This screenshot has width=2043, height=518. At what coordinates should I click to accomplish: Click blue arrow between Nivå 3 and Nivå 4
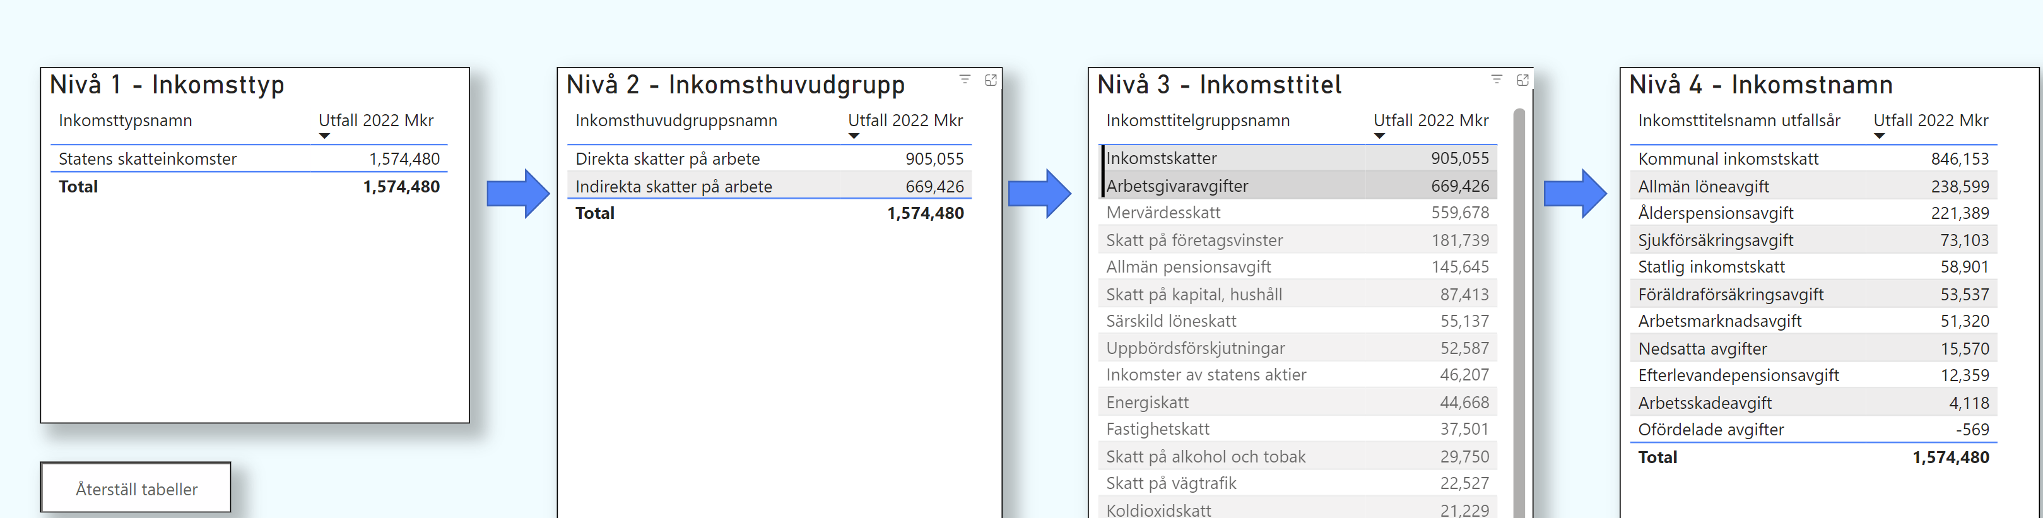(1574, 194)
